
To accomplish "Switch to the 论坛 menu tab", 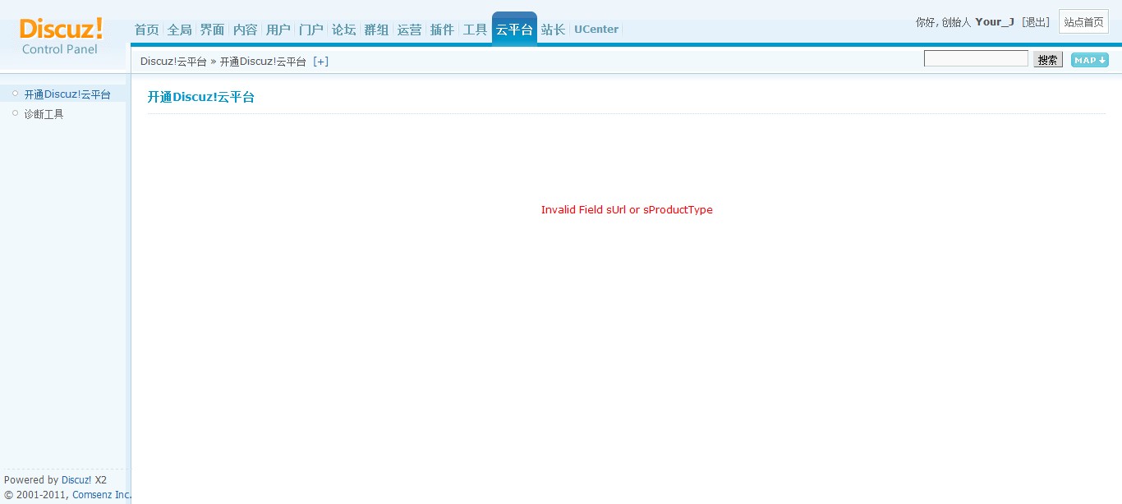I will click(344, 30).
